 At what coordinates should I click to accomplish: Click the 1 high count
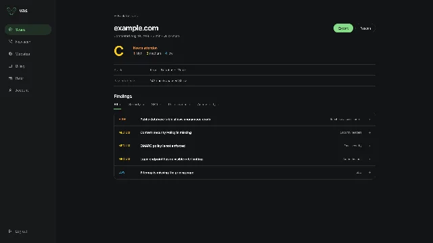[x=137, y=53]
